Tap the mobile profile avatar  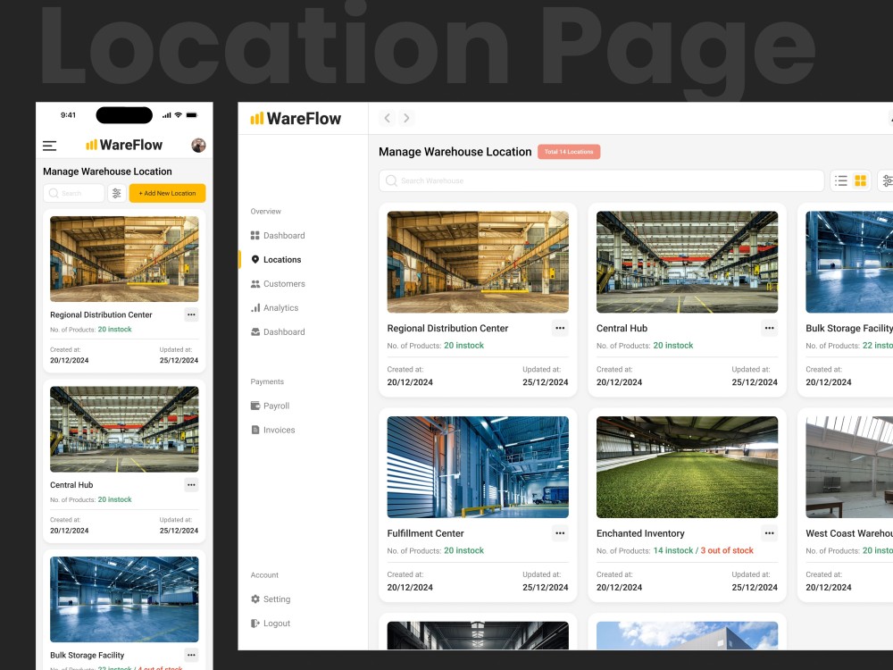pyautogui.click(x=198, y=146)
